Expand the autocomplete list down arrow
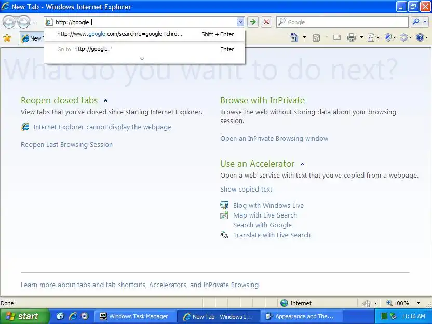Screen dimensions: 432x324 (x=142, y=59)
